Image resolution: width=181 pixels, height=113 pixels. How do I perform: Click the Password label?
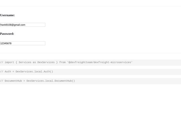point(7,34)
